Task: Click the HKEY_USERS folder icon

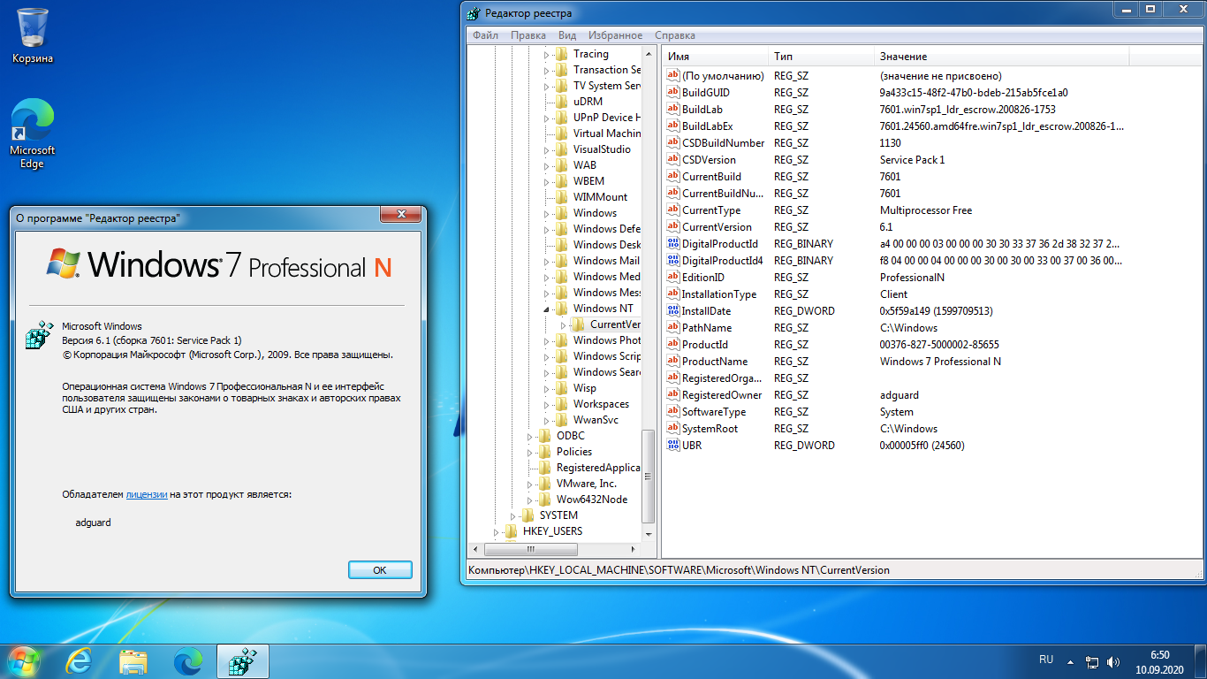Action: coord(512,531)
